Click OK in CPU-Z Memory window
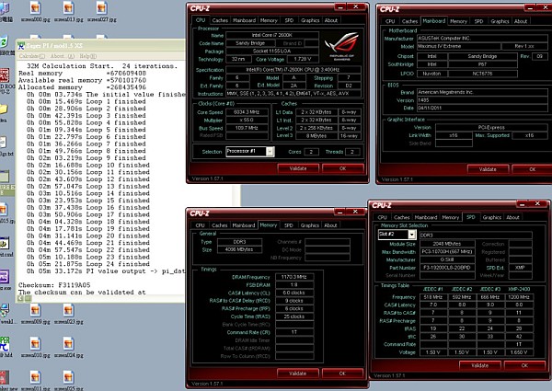The width and height of the screenshot is (552, 391). tap(342, 374)
